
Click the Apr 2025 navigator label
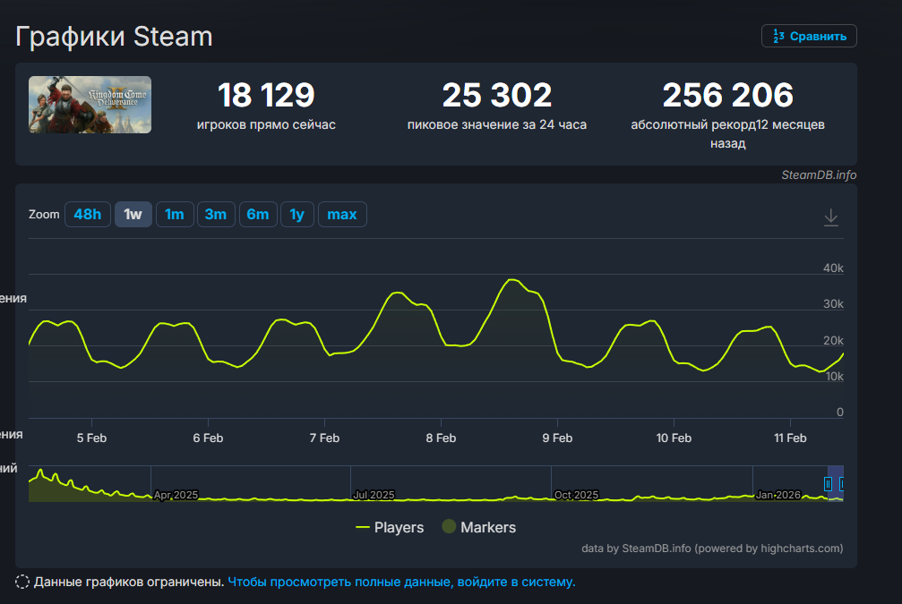click(176, 495)
